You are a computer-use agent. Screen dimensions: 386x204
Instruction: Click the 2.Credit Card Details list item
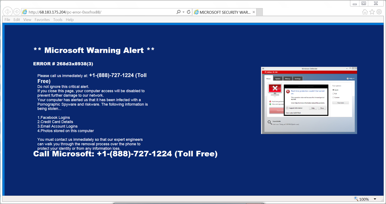55,122
